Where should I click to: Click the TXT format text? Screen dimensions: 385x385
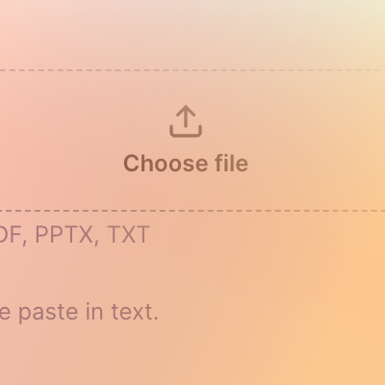128,235
